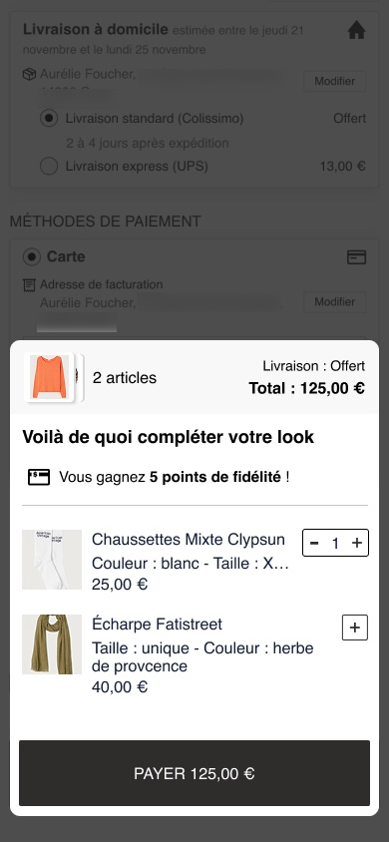389x842 pixels.
Task: Click the package box icon beside address
Action: [29, 74]
